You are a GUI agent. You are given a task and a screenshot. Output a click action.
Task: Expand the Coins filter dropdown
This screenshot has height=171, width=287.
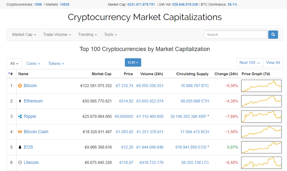pyautogui.click(x=33, y=64)
